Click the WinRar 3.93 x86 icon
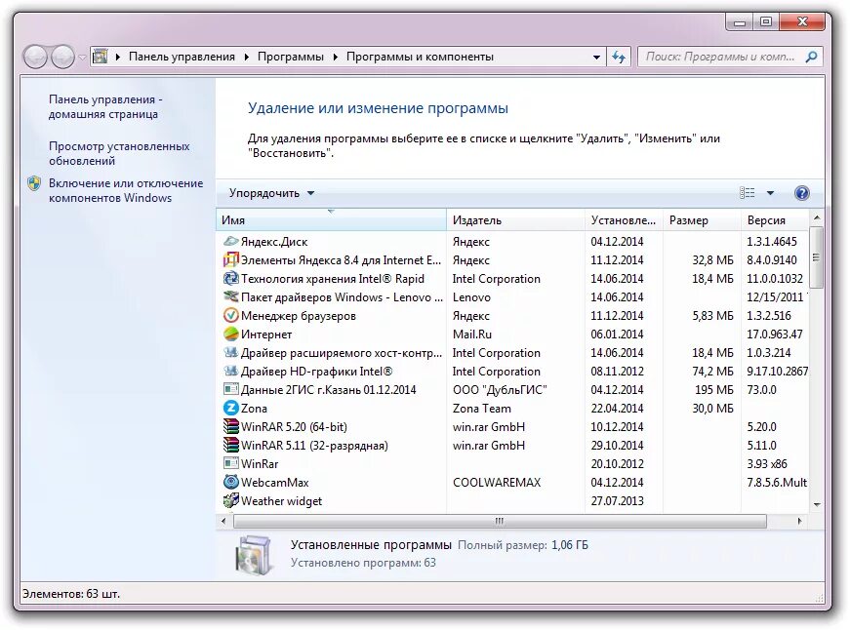The height and width of the screenshot is (630, 850). point(231,463)
